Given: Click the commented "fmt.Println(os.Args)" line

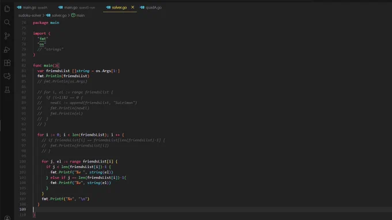Looking at the screenshot, I should click(62, 82).
